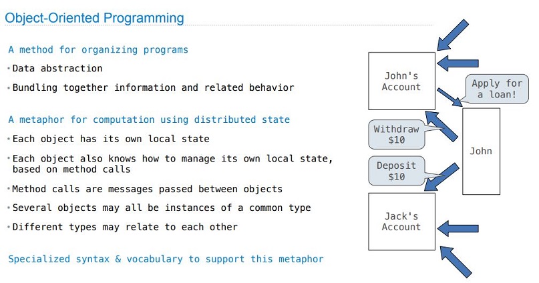Click the arrow pointing from John's Account to John

click(450, 97)
